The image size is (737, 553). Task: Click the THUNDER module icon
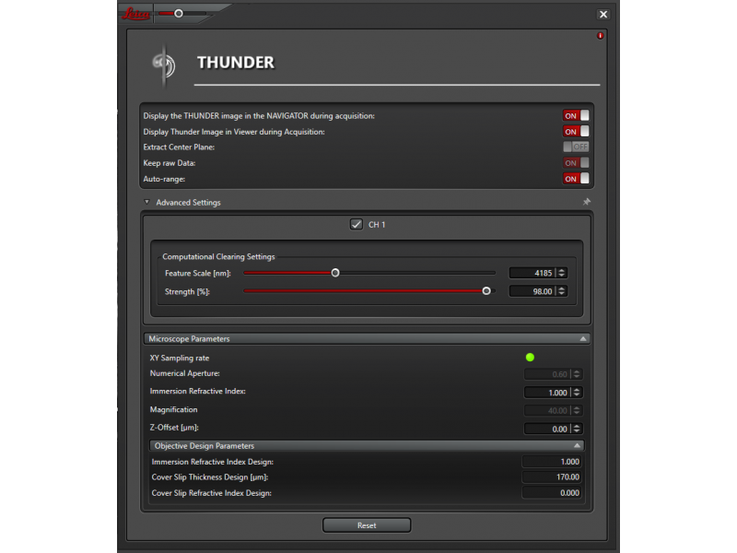pos(164,65)
